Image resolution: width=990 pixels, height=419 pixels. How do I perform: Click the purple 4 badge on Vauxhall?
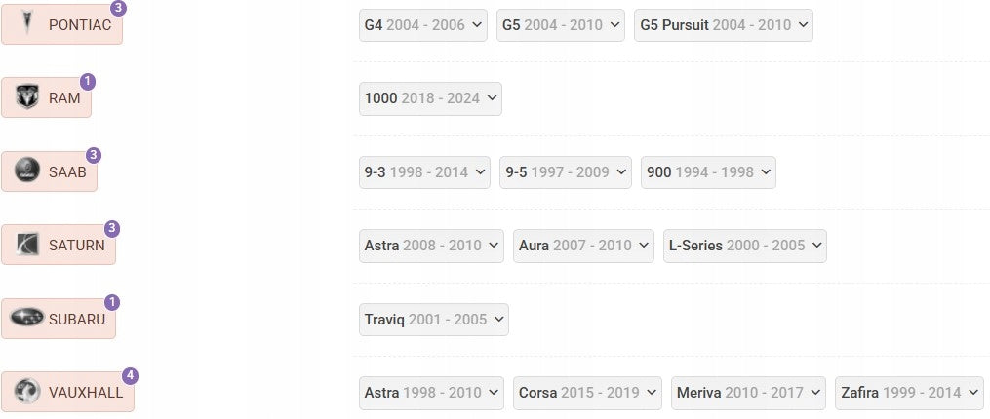click(x=130, y=376)
